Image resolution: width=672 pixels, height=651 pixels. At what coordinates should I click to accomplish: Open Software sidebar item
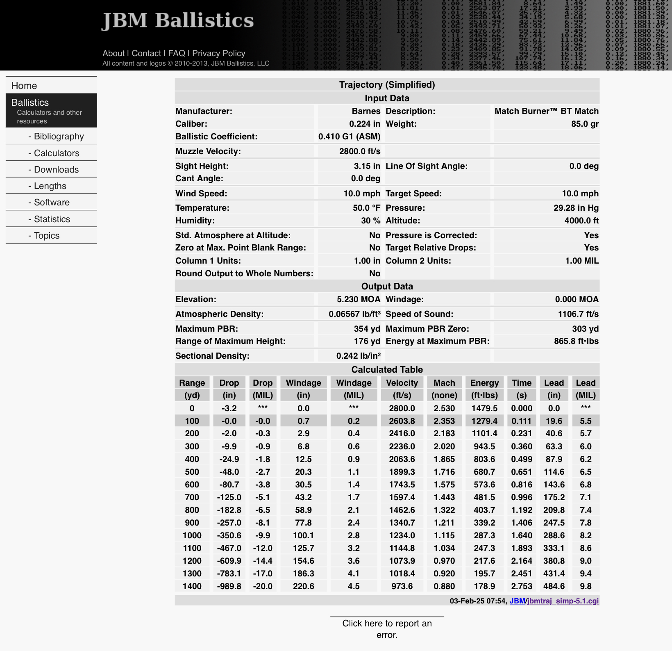click(x=51, y=203)
